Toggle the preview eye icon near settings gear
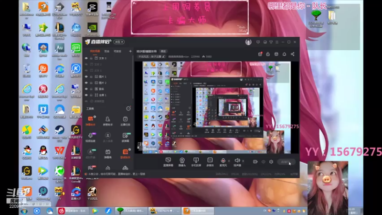This screenshot has height=215, width=382. [x=264, y=161]
